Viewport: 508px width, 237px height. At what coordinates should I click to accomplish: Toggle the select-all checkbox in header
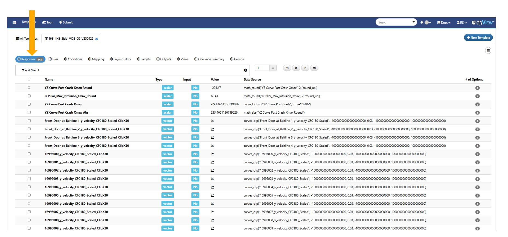[x=29, y=79]
